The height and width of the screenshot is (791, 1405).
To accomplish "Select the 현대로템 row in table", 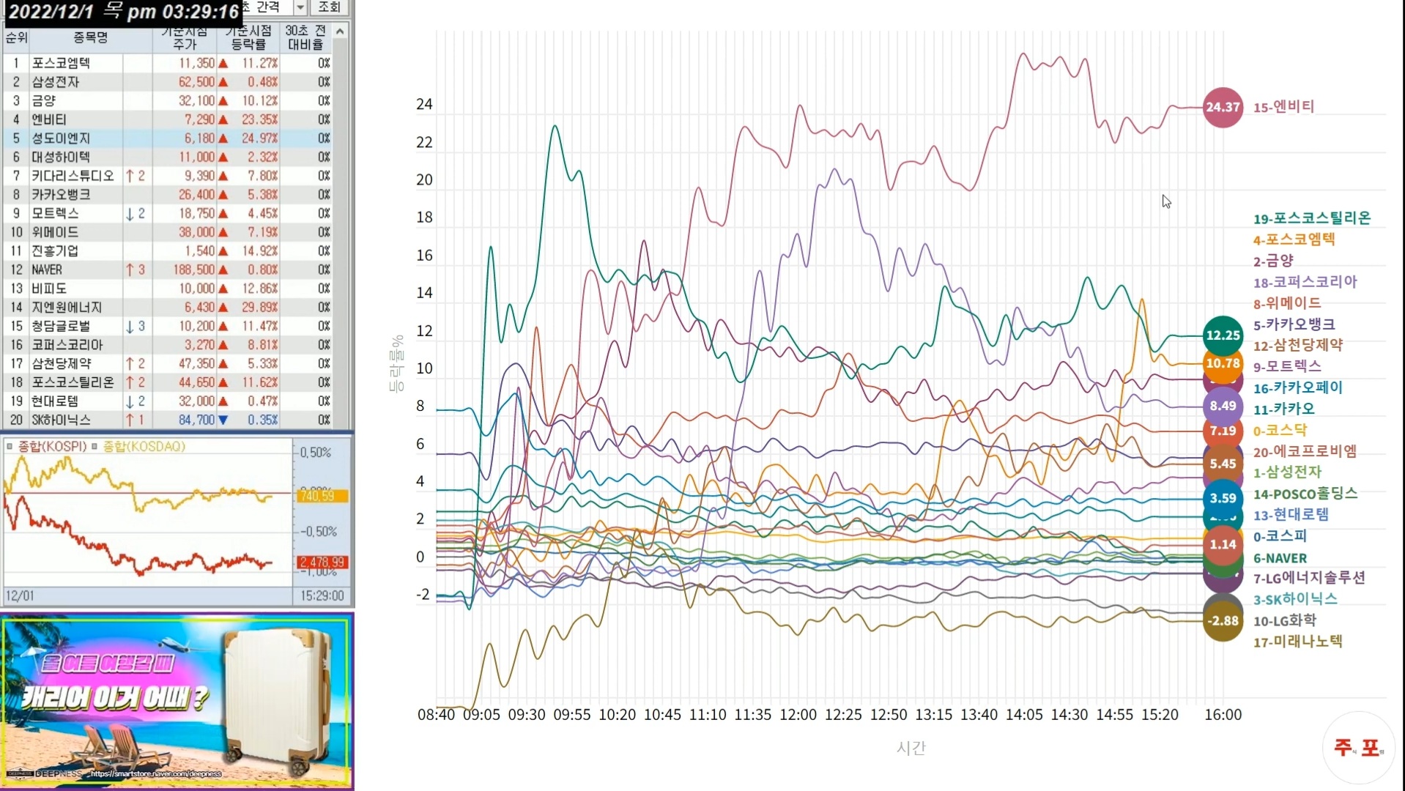I will click(x=168, y=401).
